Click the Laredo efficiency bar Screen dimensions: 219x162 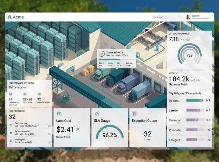195,110
